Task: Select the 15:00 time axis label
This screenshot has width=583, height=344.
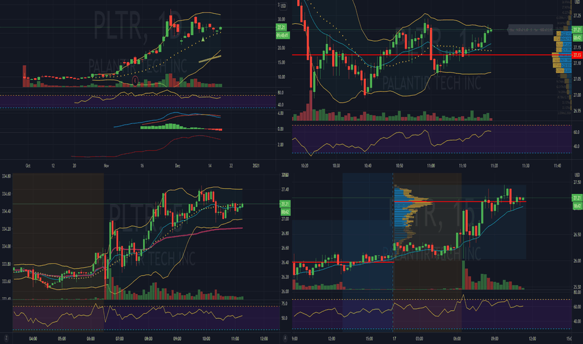Action: (369, 339)
